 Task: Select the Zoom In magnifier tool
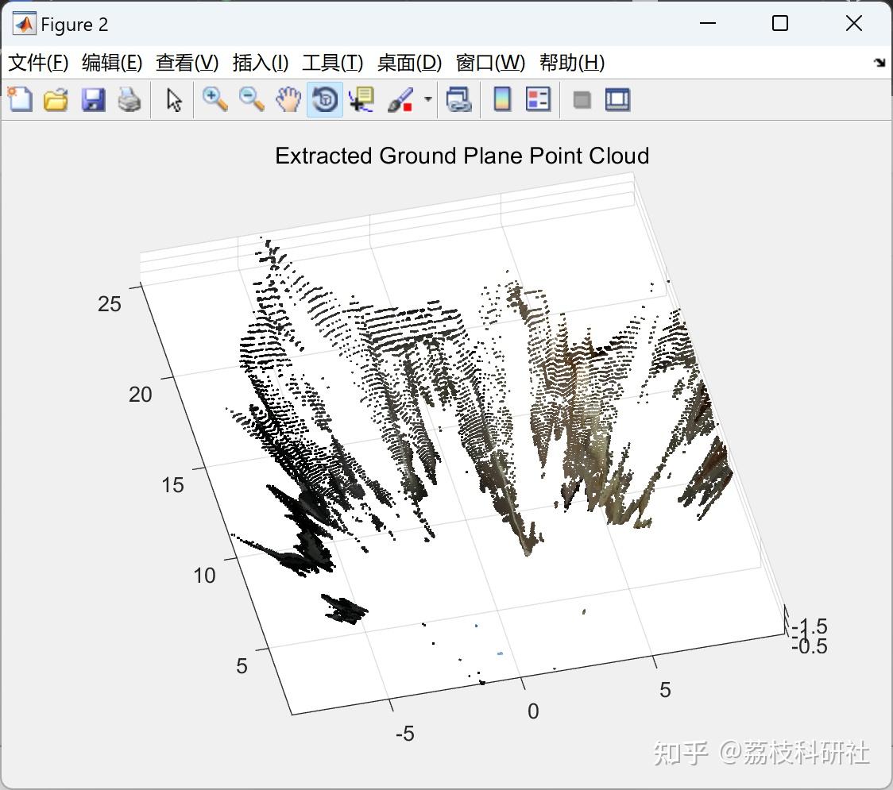[x=215, y=100]
